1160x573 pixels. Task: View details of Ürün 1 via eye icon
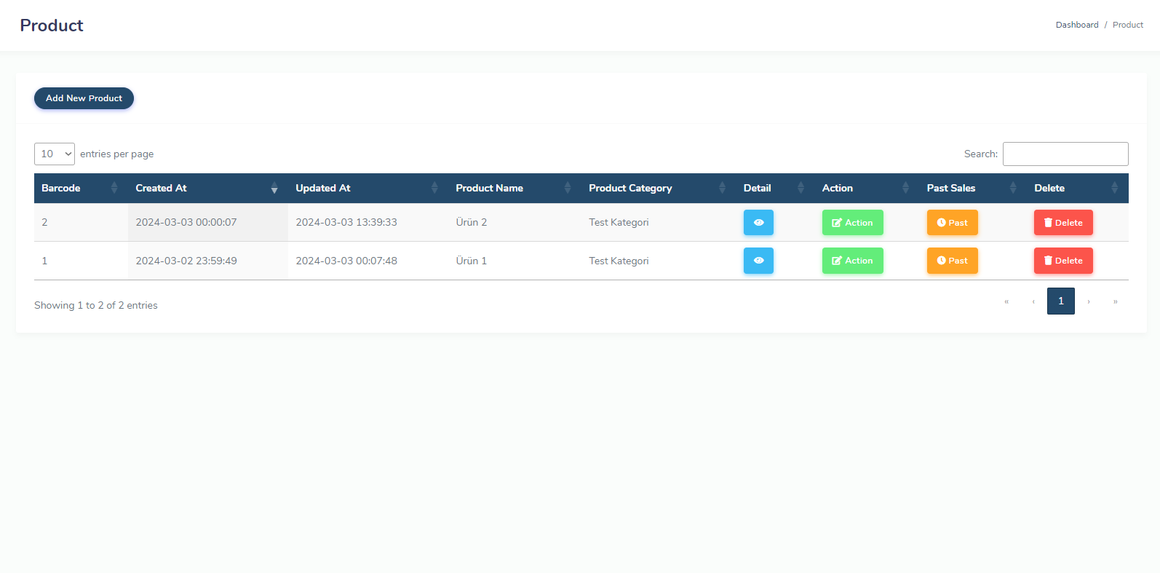tap(758, 261)
